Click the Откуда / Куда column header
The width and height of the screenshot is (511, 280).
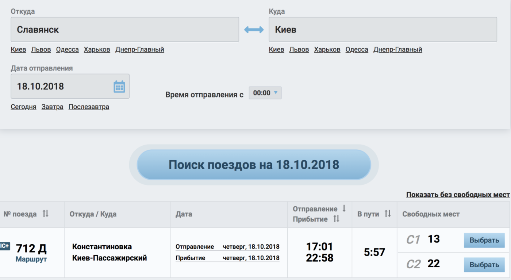coord(93,214)
